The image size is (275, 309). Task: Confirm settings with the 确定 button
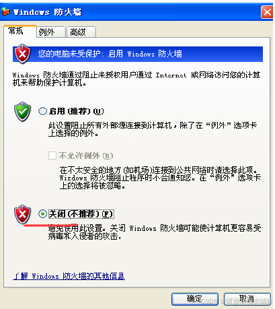[x=195, y=299]
